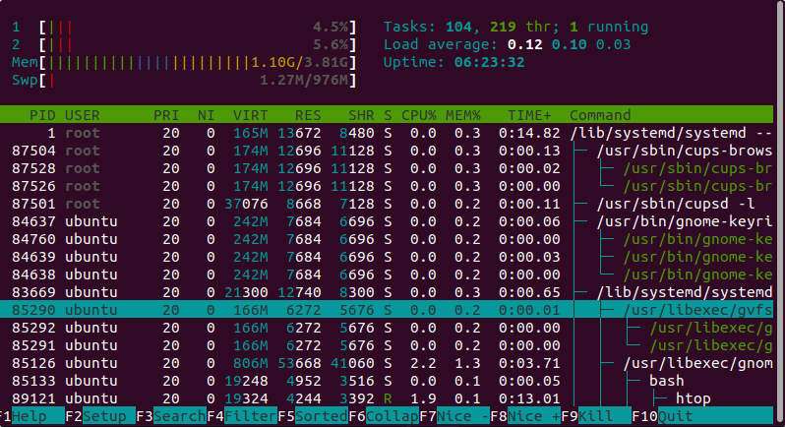
Task: Select the htop process row 89121
Action: tap(392, 397)
